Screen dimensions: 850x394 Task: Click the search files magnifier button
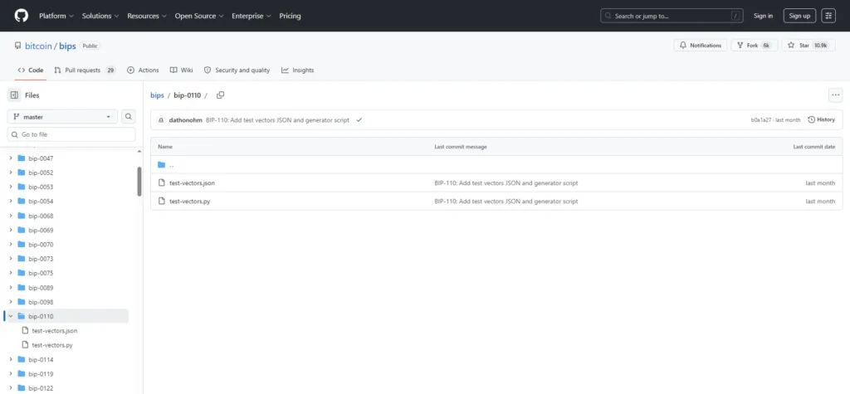point(129,116)
